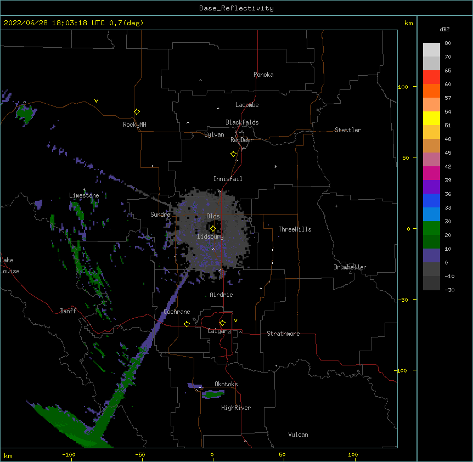The height and width of the screenshot is (462, 473).
Task: Select the yellow V marker northwest of RockyMH
Action: pos(96,101)
